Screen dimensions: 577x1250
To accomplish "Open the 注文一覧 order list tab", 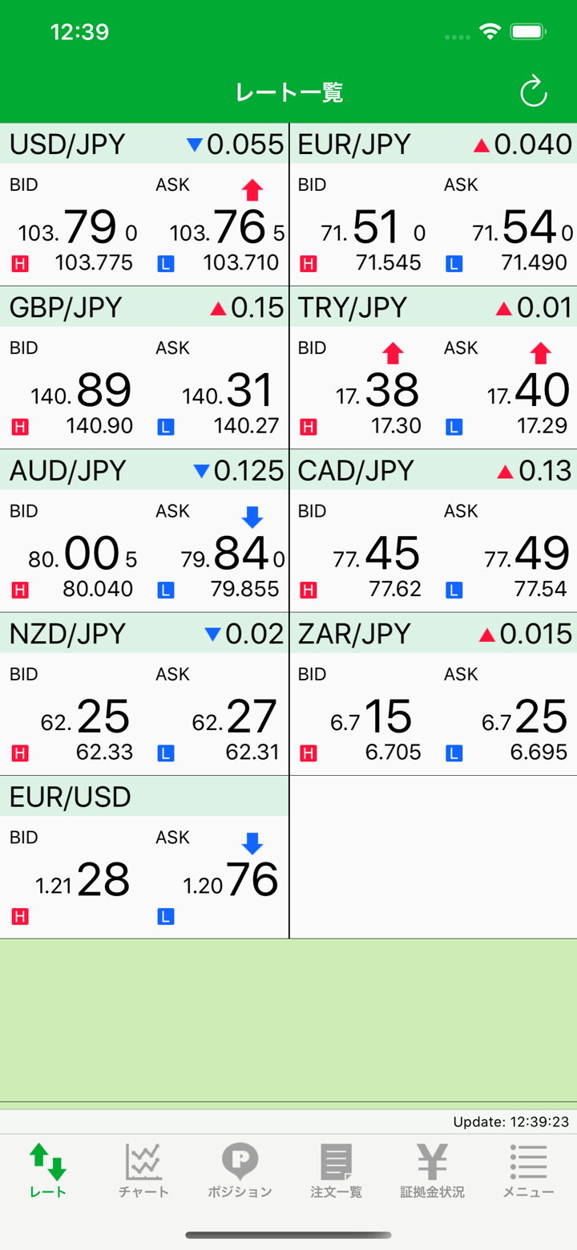I will 336,1170.
